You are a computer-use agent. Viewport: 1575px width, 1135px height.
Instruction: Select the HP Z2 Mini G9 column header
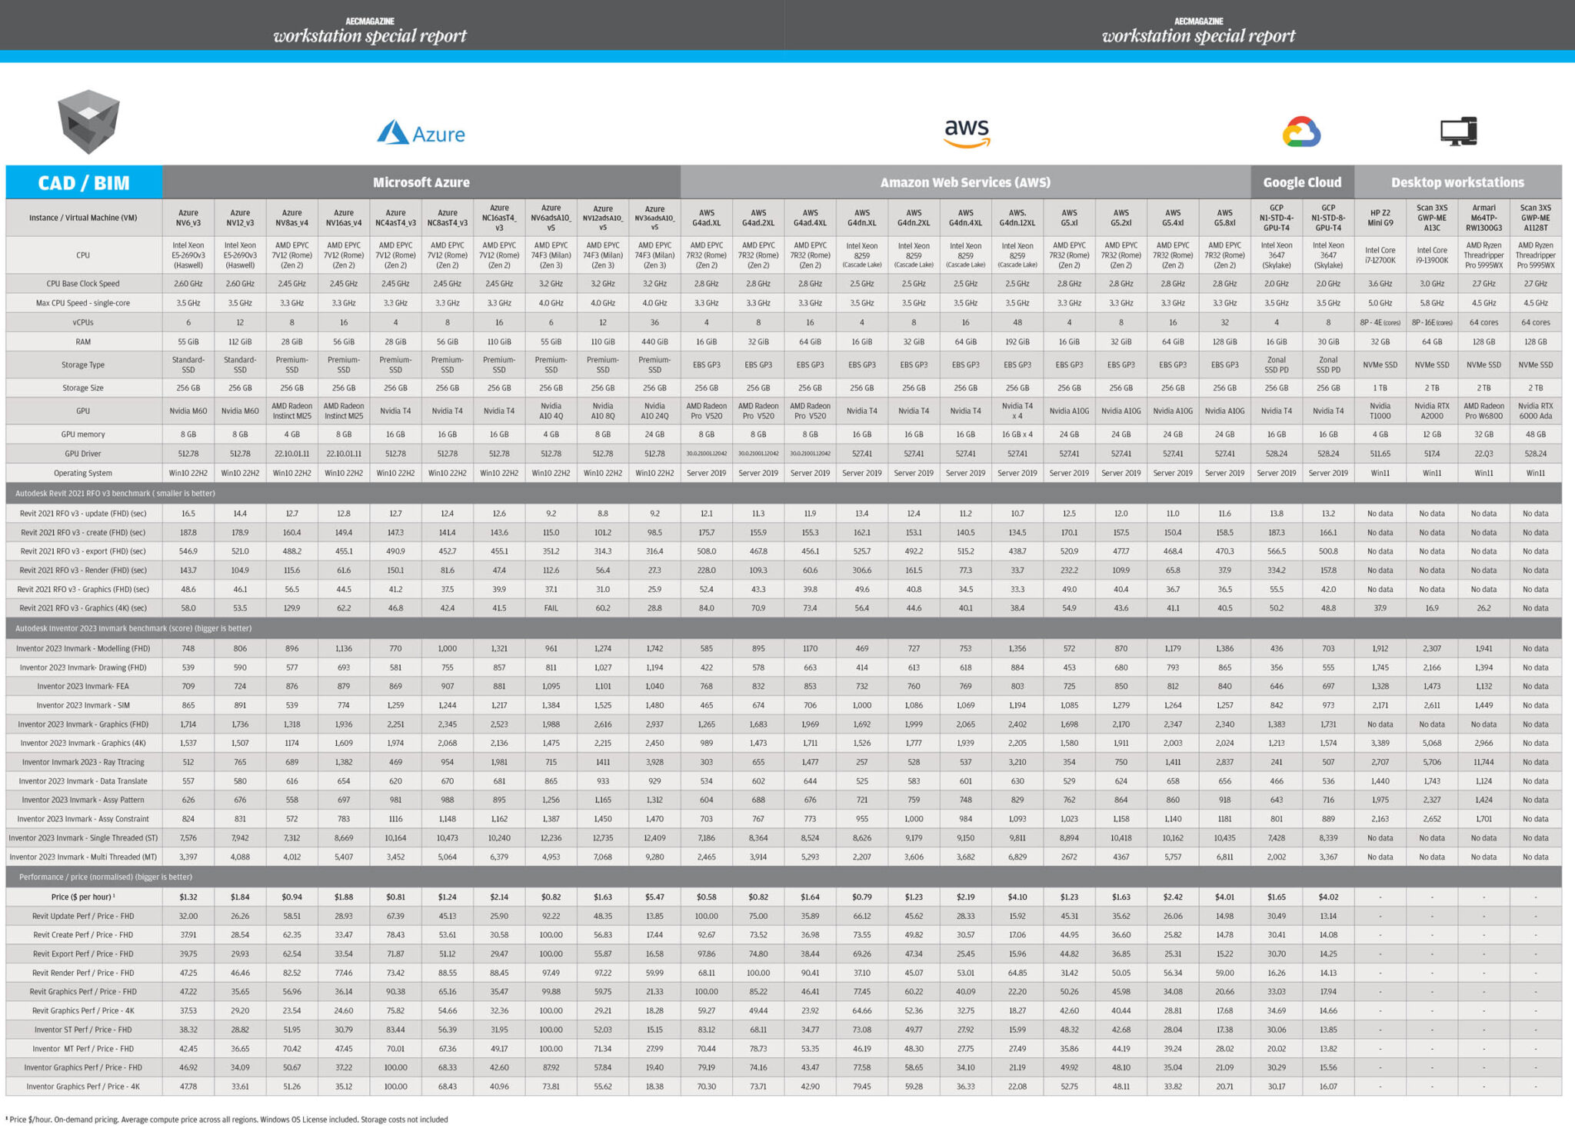[x=1380, y=217]
